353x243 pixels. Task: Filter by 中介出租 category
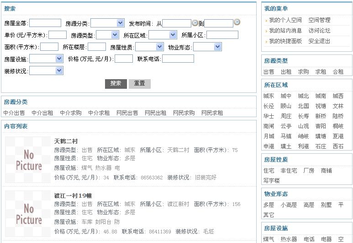click(42, 113)
